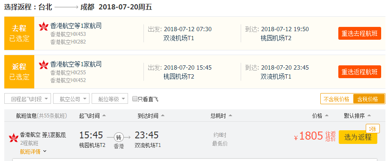
Task: Click 重选去程航班 button
Action: [x=360, y=33]
